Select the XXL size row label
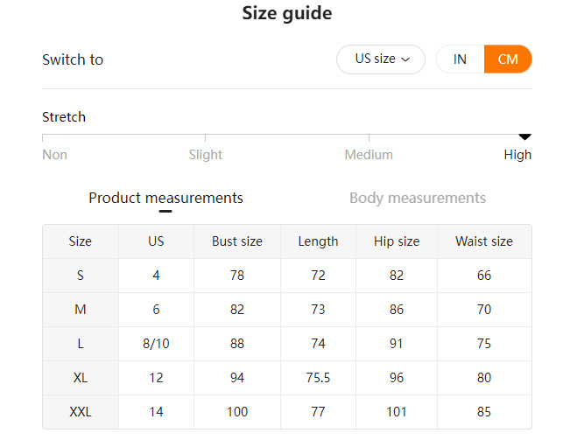 coord(81,412)
